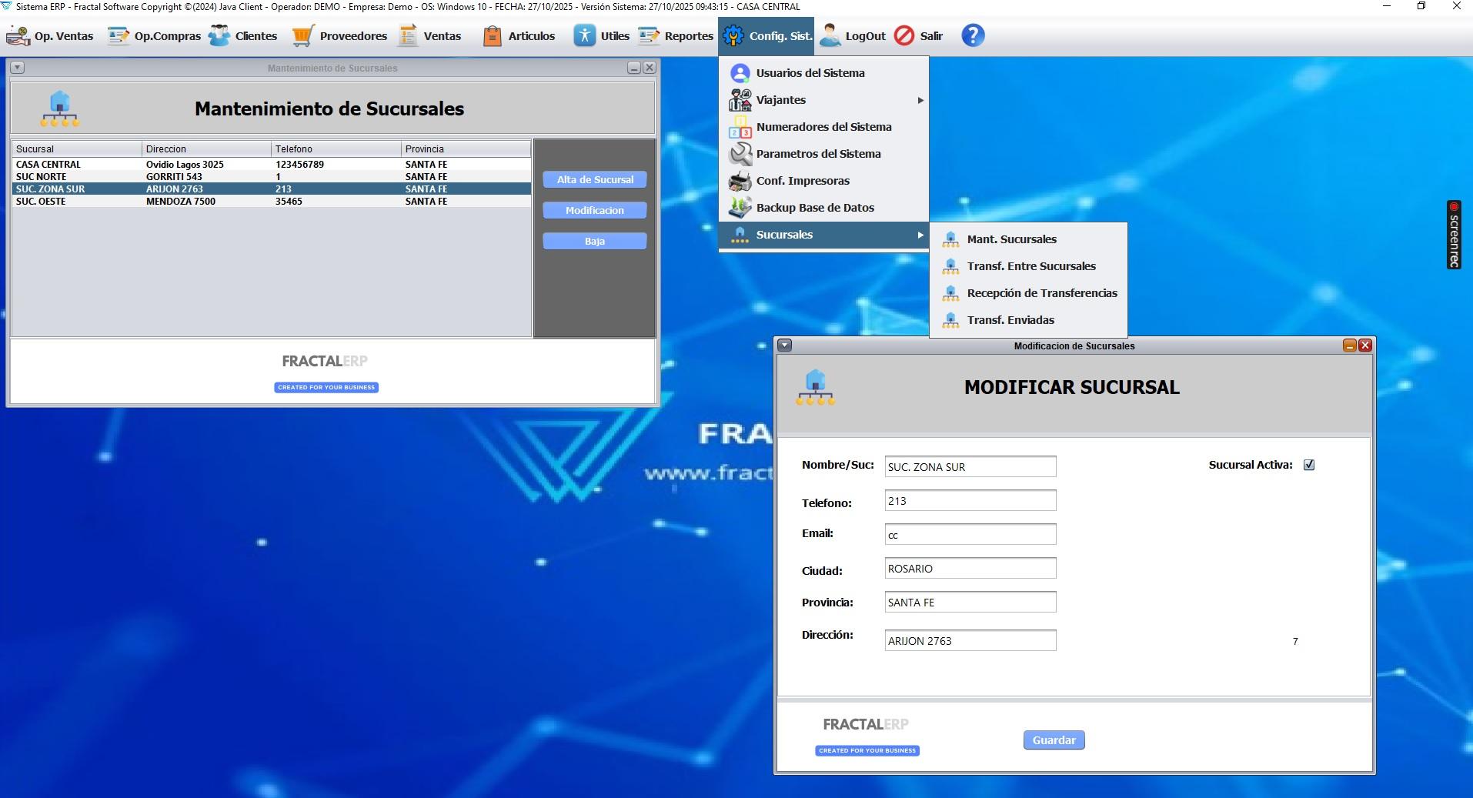Click the Salir prohibited sign icon
This screenshot has width=1473, height=798.
point(904,35)
